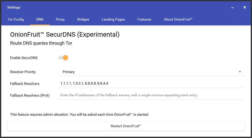Open the Landing Pages tab
Screen dimensions: 252x138
(x=113, y=19)
